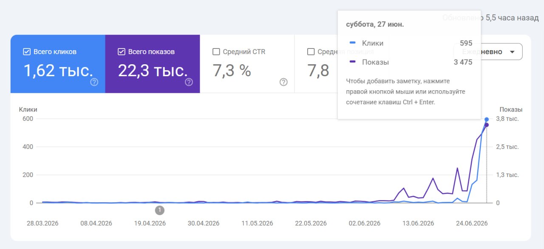Click the 600 left axis label

coord(28,119)
